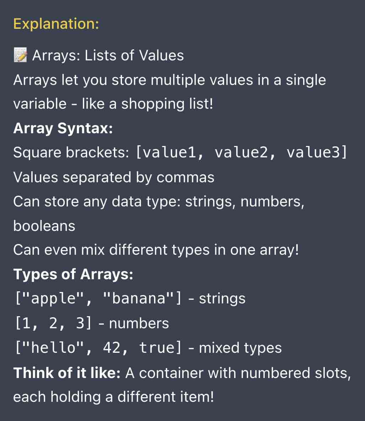365x421 pixels.
Task: Click the "Square brackets:" label text
Action: pyautogui.click(x=71, y=153)
